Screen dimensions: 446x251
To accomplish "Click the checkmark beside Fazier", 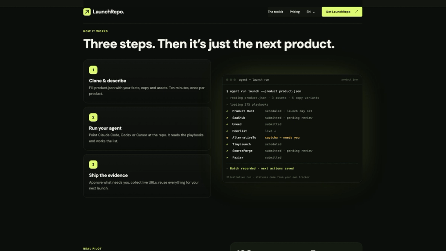I will (227, 157).
